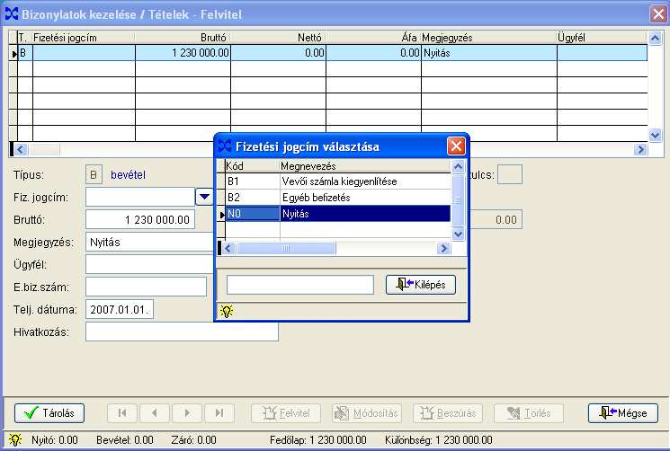Click the jogcím horizontal scrollbar thumb
Screen dimensions: 670x451
coord(286,248)
